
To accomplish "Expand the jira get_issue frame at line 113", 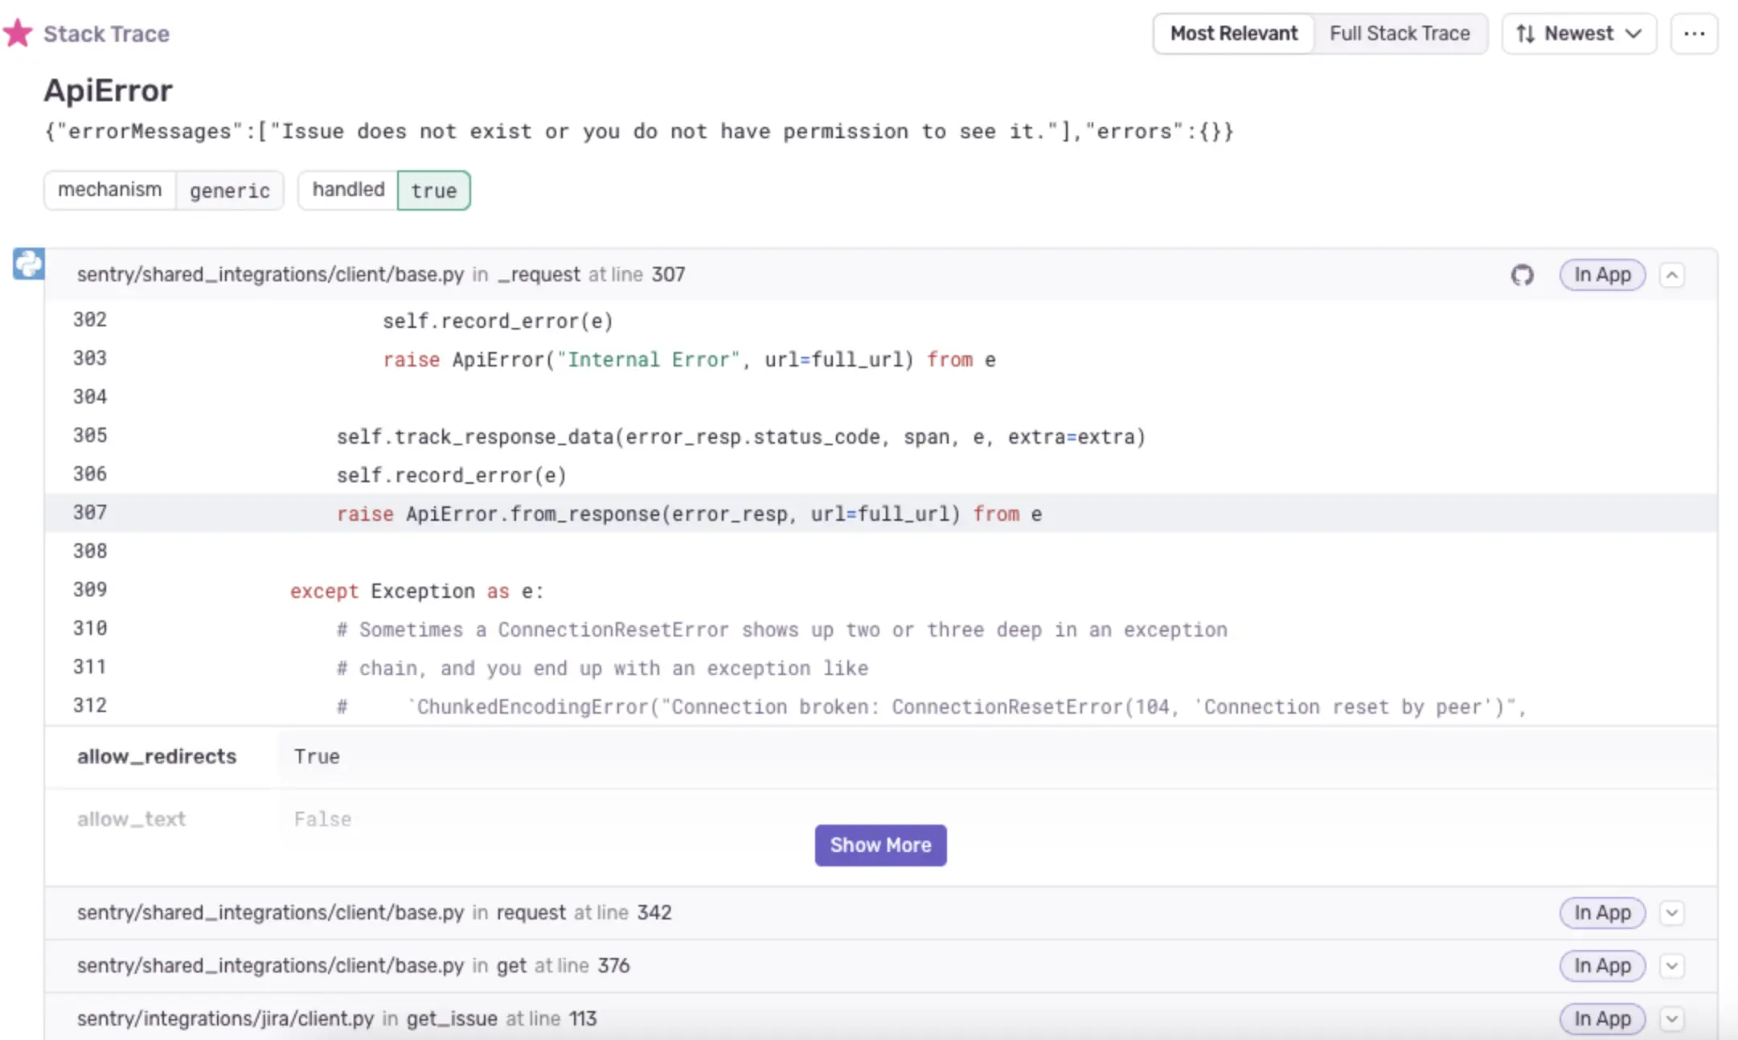I will pos(1672,1019).
